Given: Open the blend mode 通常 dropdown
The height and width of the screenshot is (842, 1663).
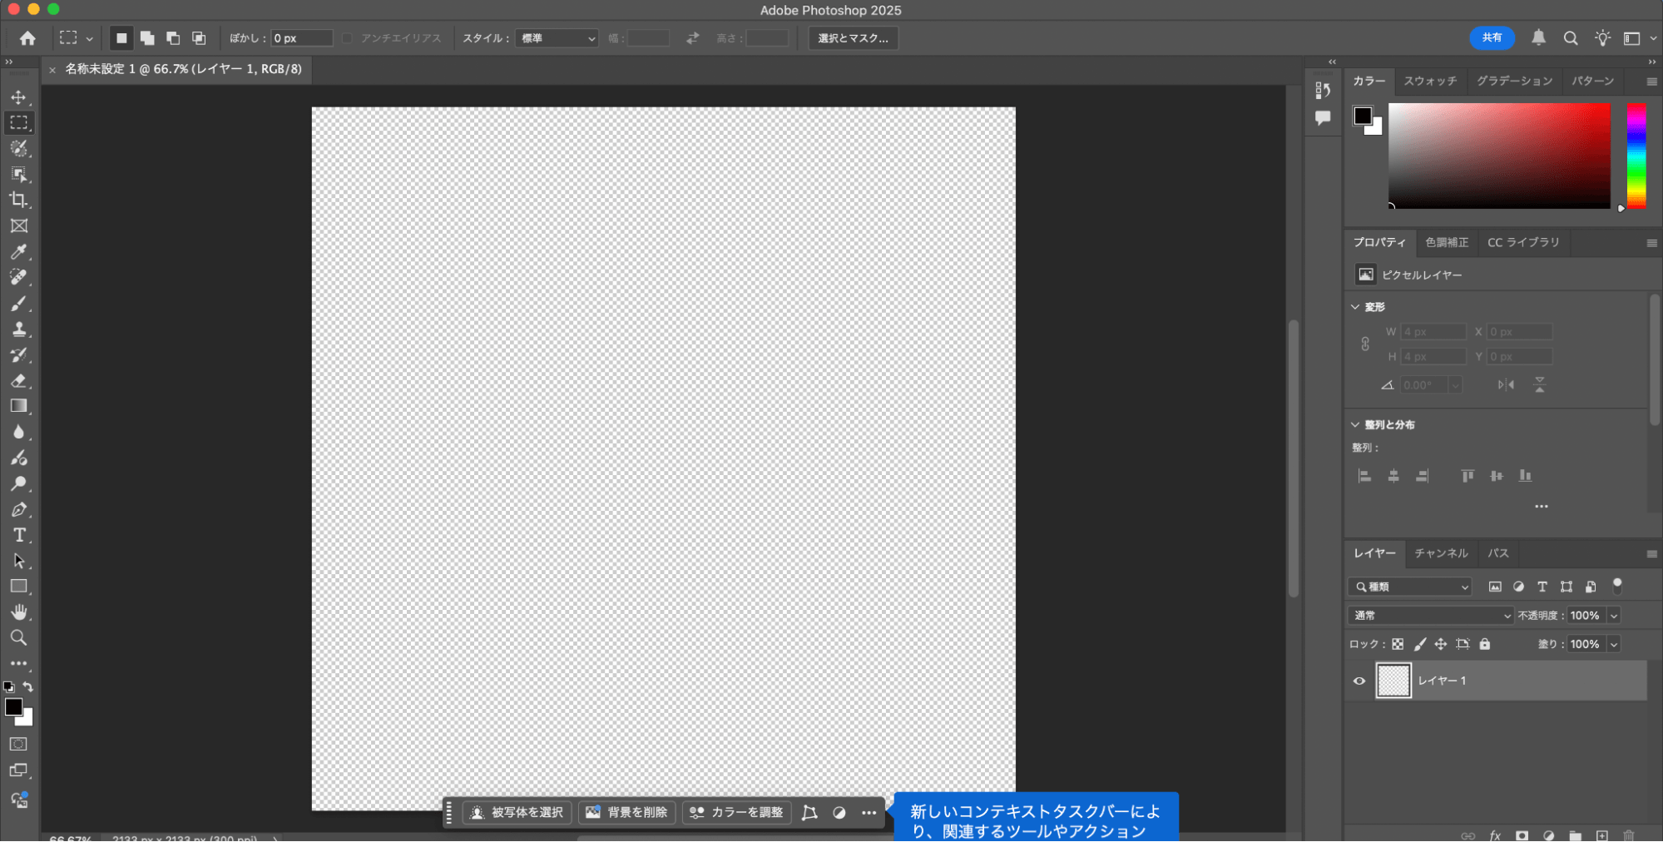Looking at the screenshot, I should click(x=1430, y=616).
